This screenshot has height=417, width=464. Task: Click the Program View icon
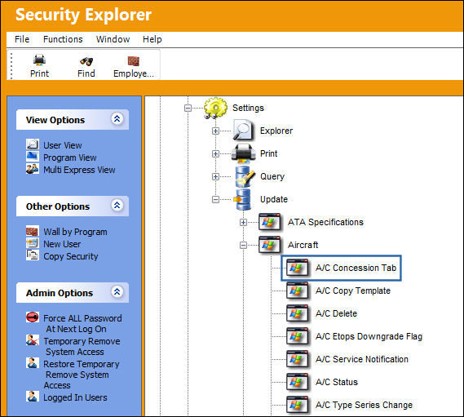pos(33,157)
